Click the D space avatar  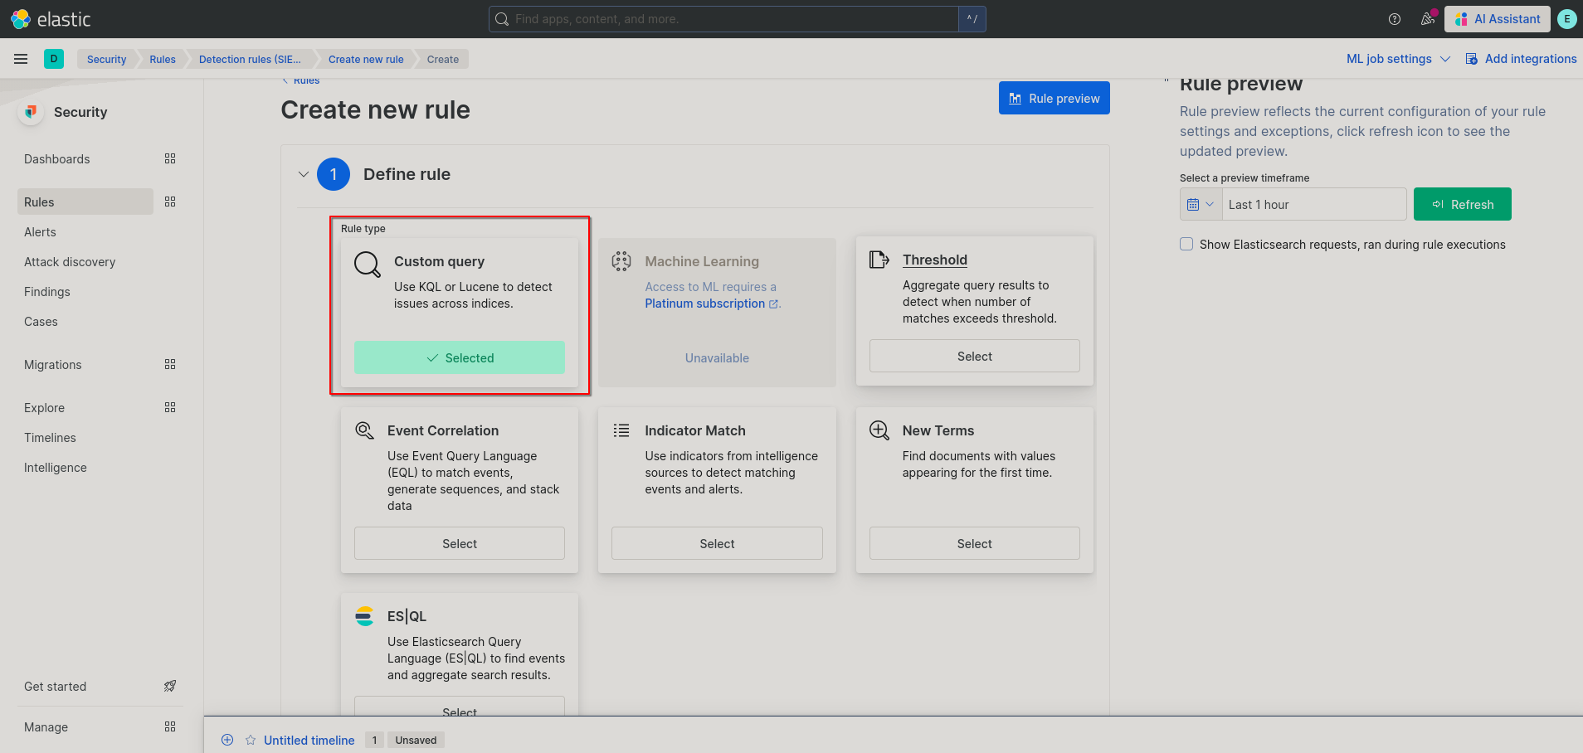(54, 59)
